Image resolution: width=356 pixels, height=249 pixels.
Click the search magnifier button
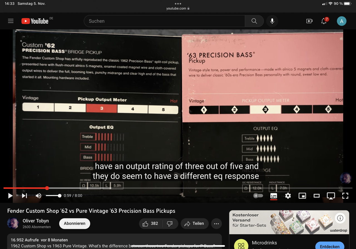[x=254, y=21]
